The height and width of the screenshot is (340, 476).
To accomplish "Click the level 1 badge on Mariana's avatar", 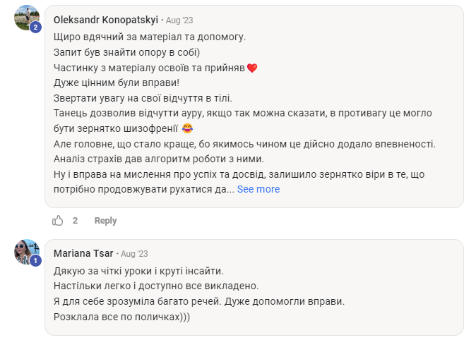I will point(36,260).
